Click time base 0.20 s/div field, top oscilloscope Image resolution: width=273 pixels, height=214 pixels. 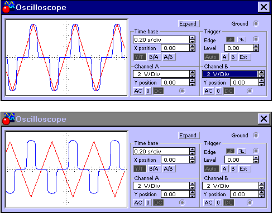pos(161,39)
